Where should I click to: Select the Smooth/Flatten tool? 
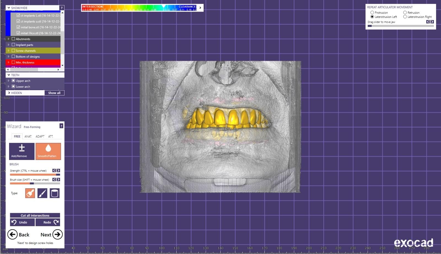tap(48, 151)
